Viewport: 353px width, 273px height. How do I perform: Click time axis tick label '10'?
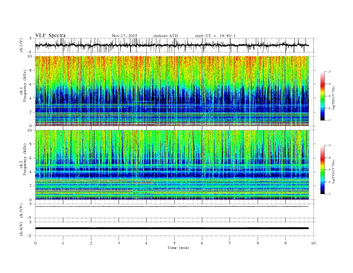click(313, 243)
